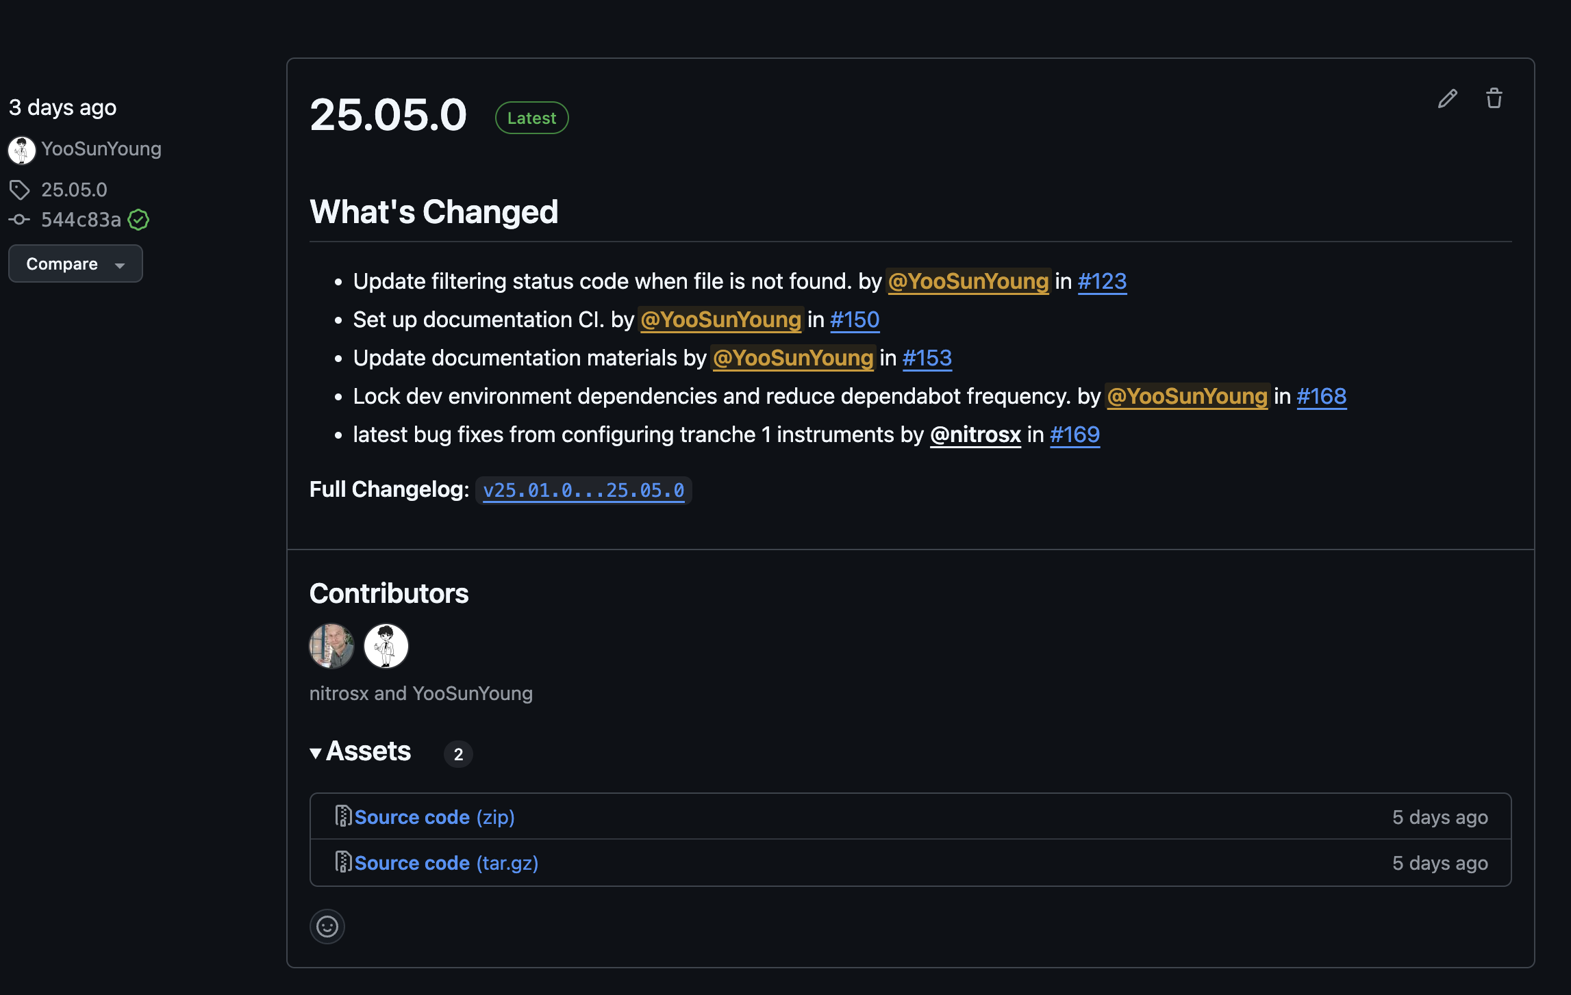Screen dimensions: 1571x995
Task: Click the tar.gz archive file icon
Action: click(x=343, y=862)
